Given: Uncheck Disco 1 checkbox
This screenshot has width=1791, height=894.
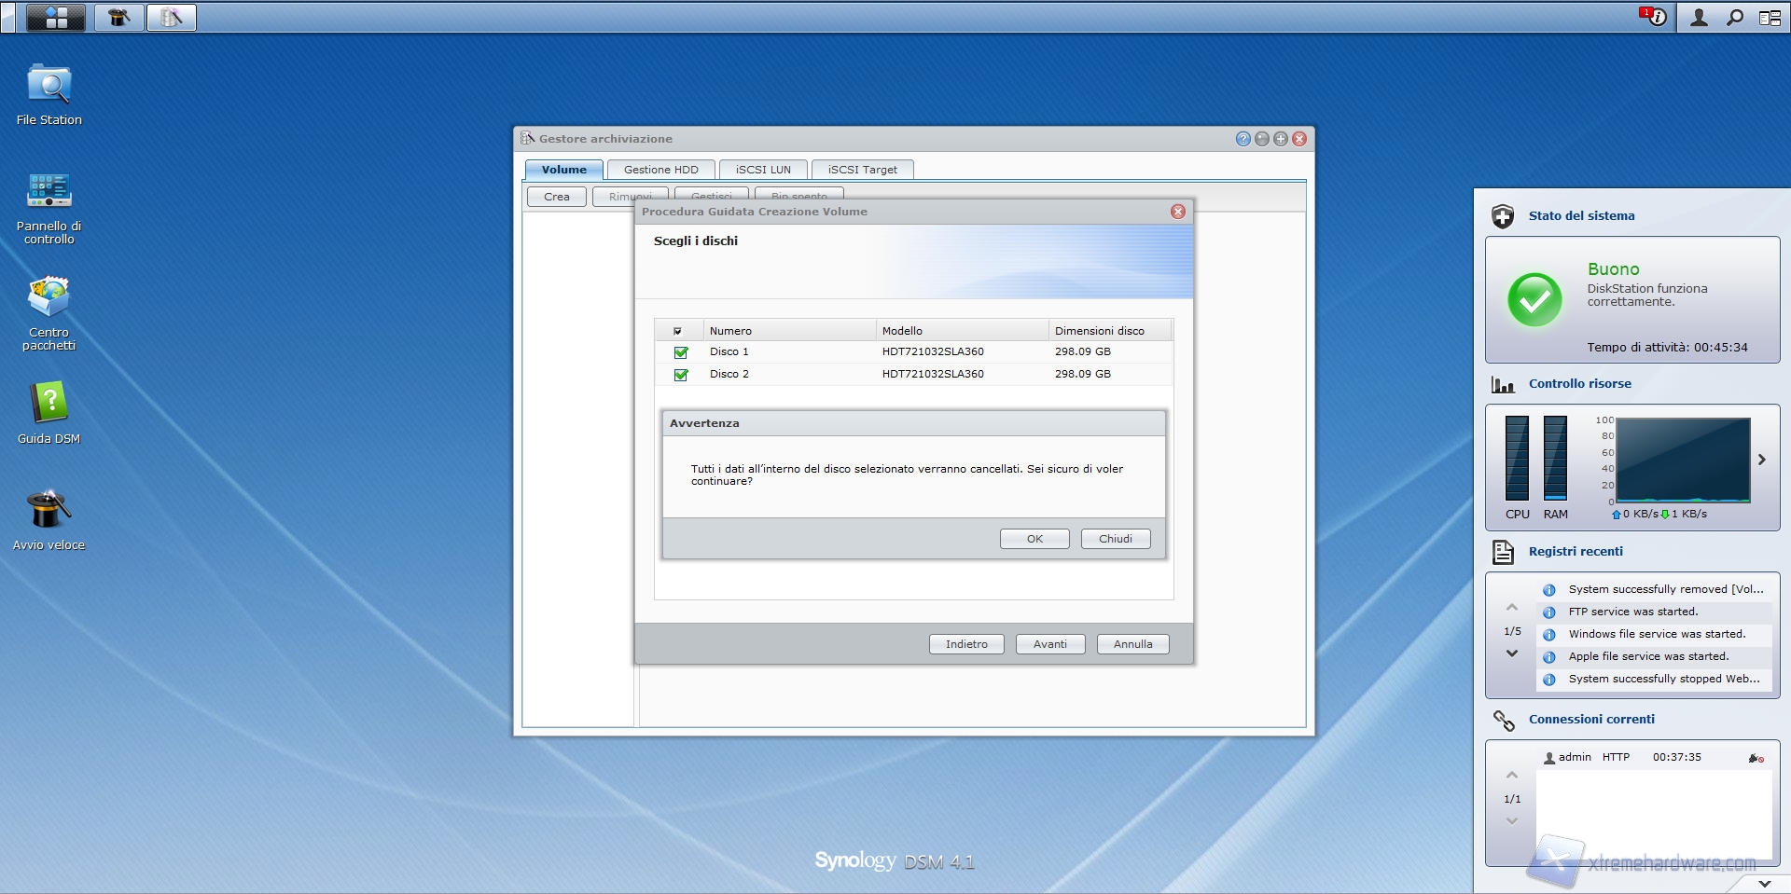Looking at the screenshot, I should click(681, 352).
